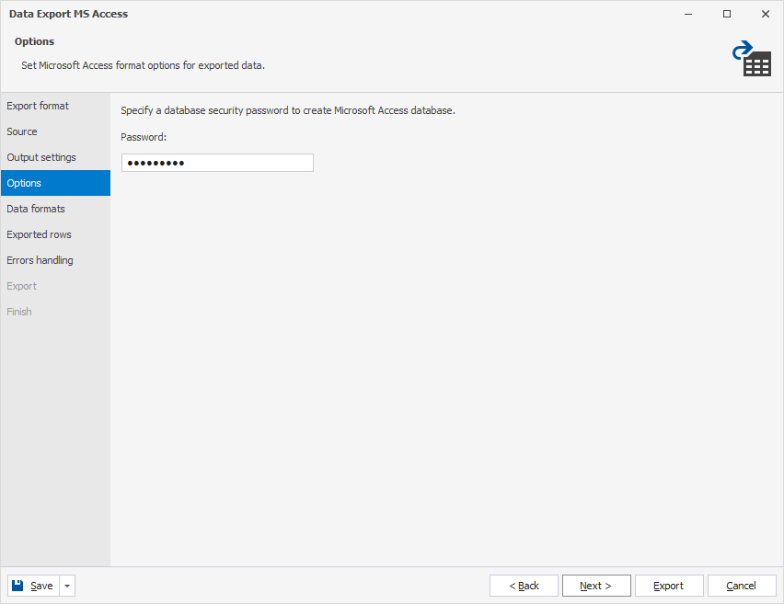Switch to Output settings step

55,157
